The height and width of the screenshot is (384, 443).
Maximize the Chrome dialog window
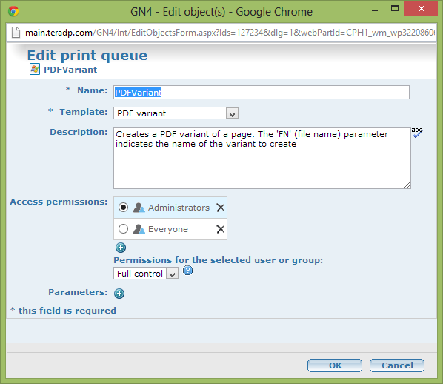(x=395, y=8)
